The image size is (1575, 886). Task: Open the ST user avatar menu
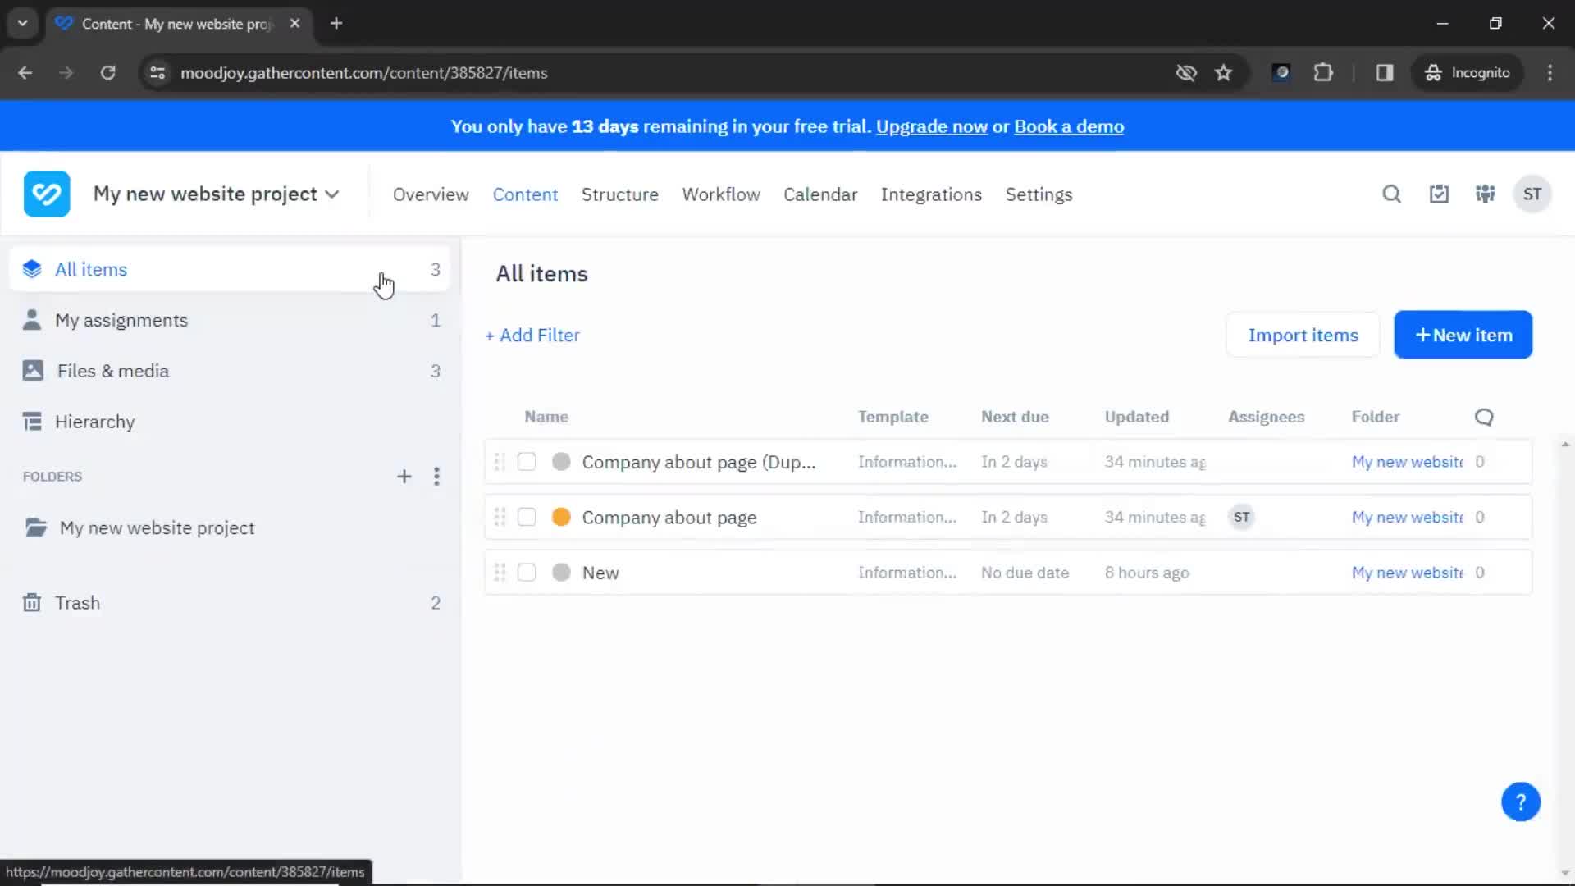point(1532,194)
